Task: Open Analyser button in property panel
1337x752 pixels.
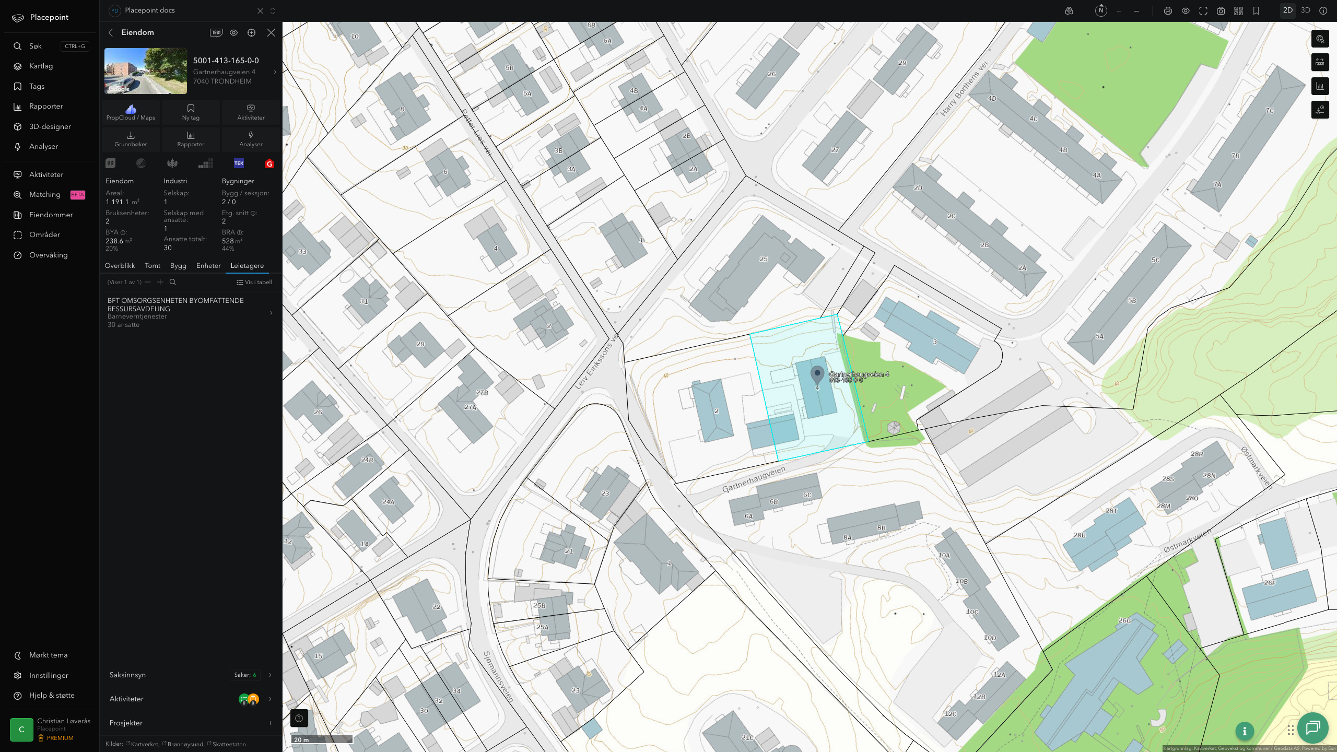Action: click(x=251, y=139)
